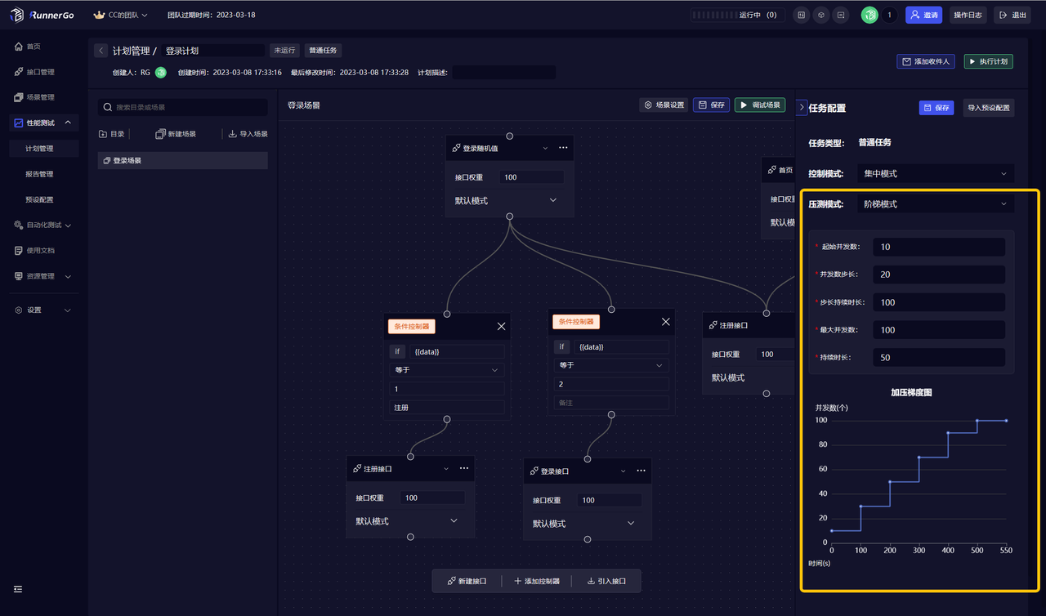
Task: Open 登录接口 node more options menu
Action: (x=641, y=471)
